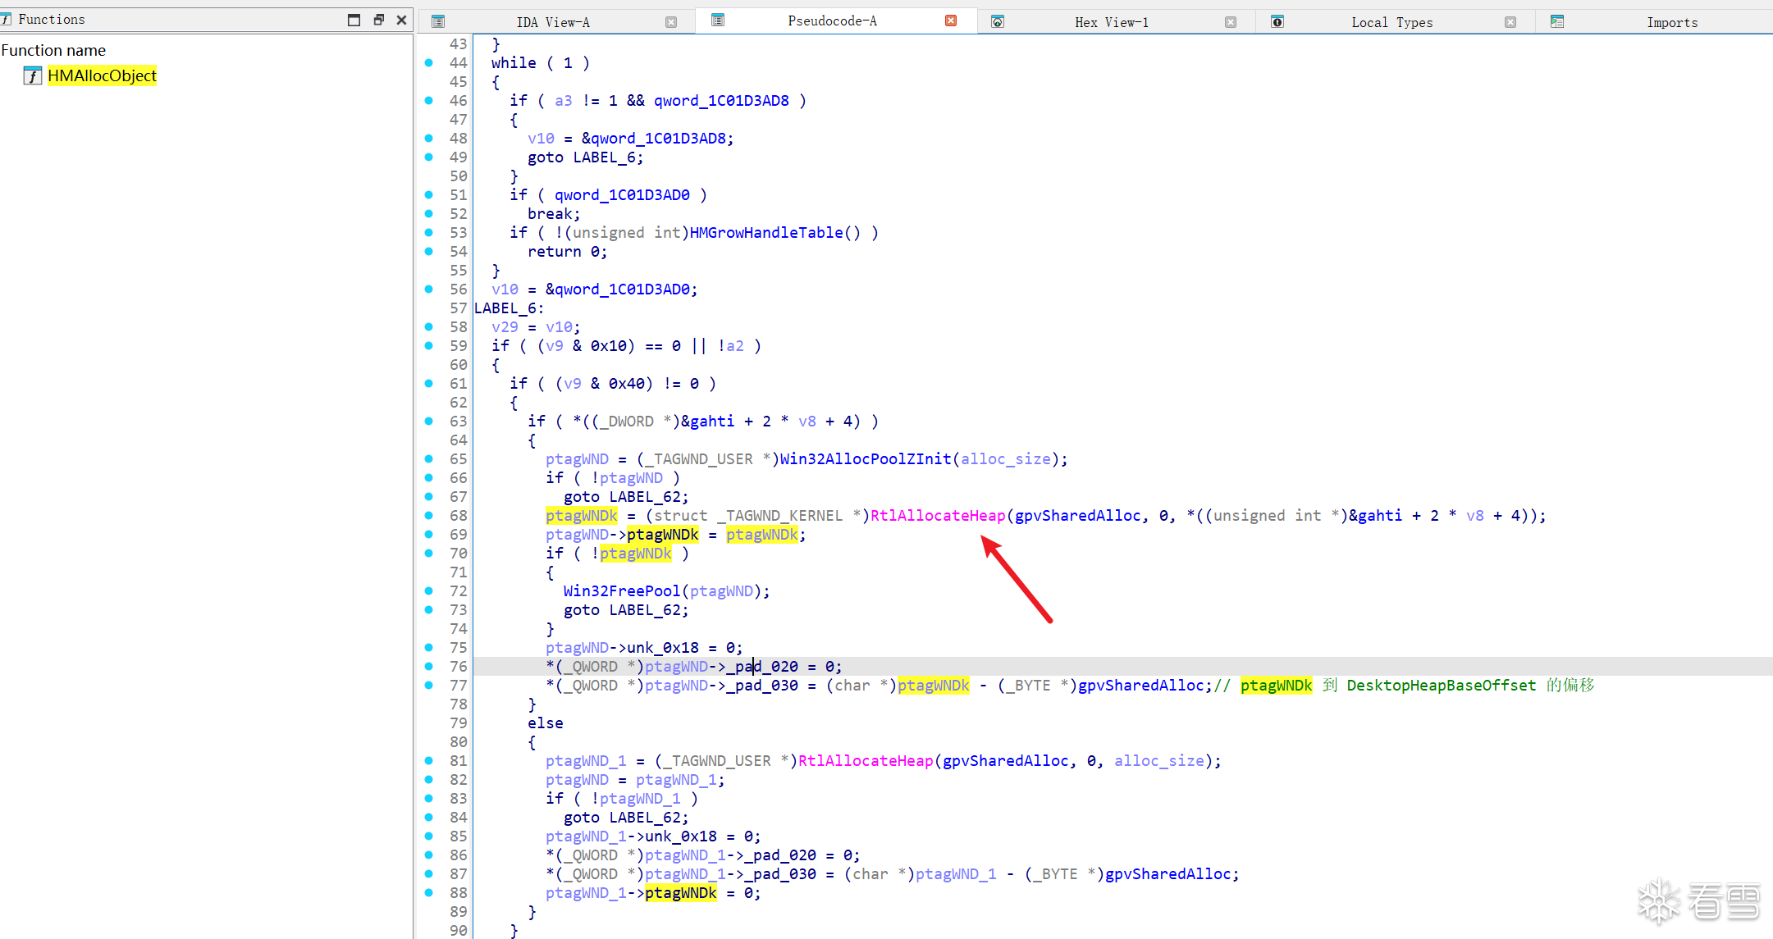Viewport: 1773px width, 939px height.
Task: Close the Functions panel
Action: (x=401, y=20)
